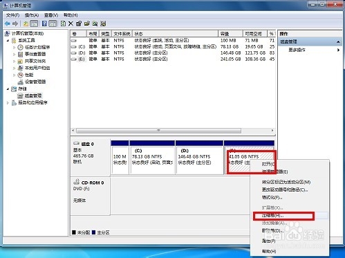Image resolution: width=345 pixels, height=258 pixels.
Task: Toggle the Show/Hide Action Pane toolbar icon
Action: coord(53,24)
